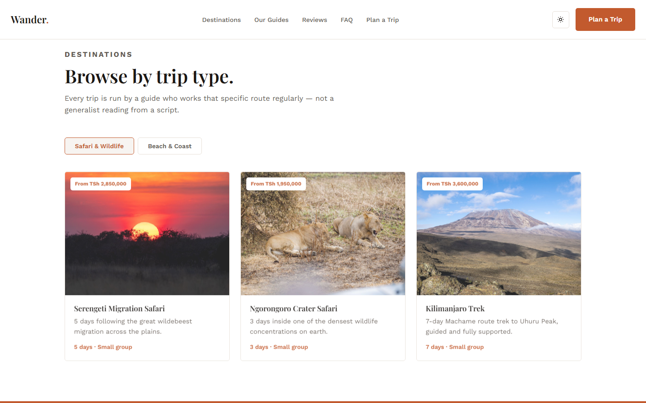Open the Plan a Trip nav link

click(383, 20)
